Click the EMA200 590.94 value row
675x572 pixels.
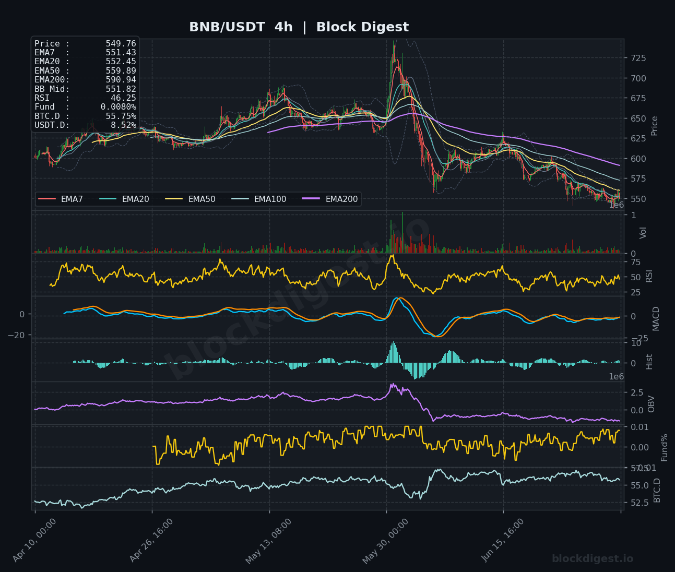[x=85, y=80]
